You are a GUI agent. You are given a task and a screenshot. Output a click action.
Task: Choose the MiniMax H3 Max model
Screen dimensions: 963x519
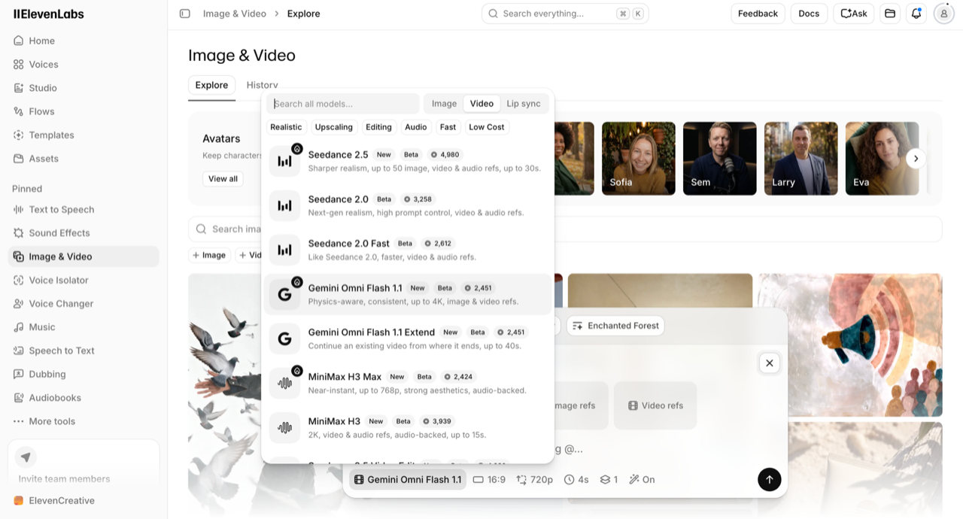coord(408,383)
